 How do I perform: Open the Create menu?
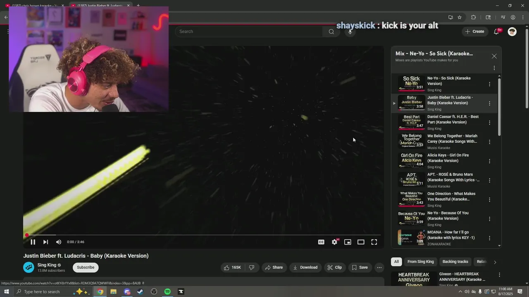(x=475, y=31)
